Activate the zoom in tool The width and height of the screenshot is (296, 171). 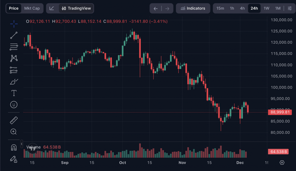click(x=14, y=132)
